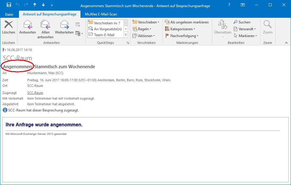Viewport: 291px width, 185px height.
Task: Open Ribbon display options icon
Action: click(x=243, y=5)
